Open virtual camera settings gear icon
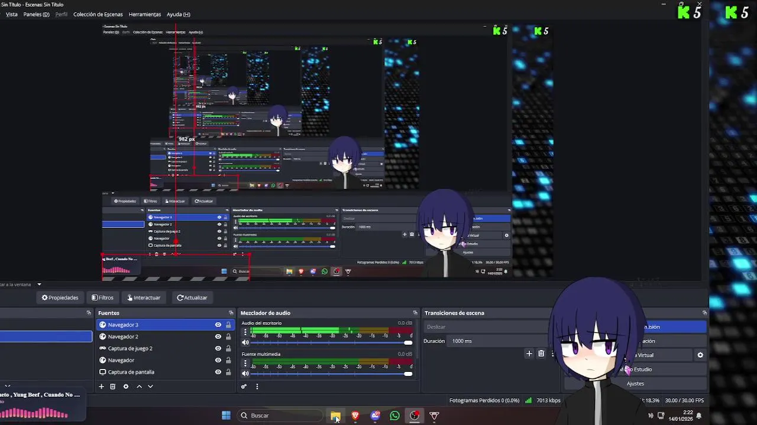 (x=700, y=355)
